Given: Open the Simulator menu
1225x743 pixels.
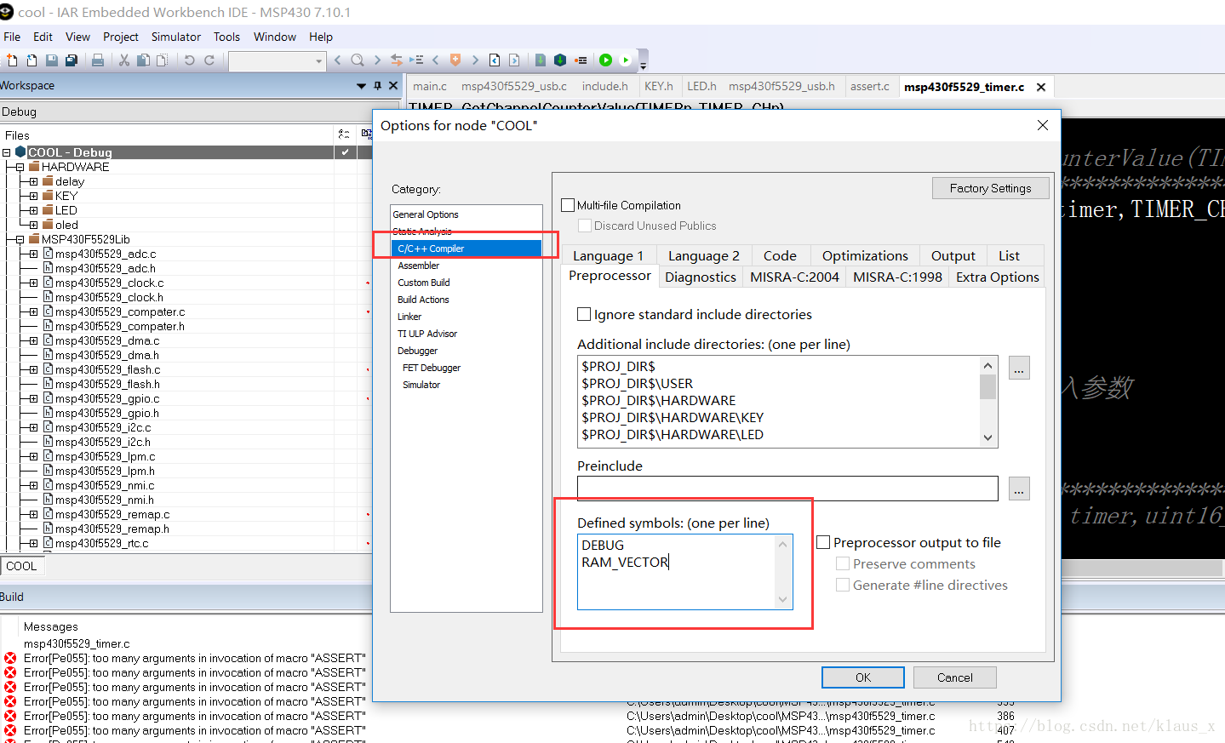Looking at the screenshot, I should [176, 37].
